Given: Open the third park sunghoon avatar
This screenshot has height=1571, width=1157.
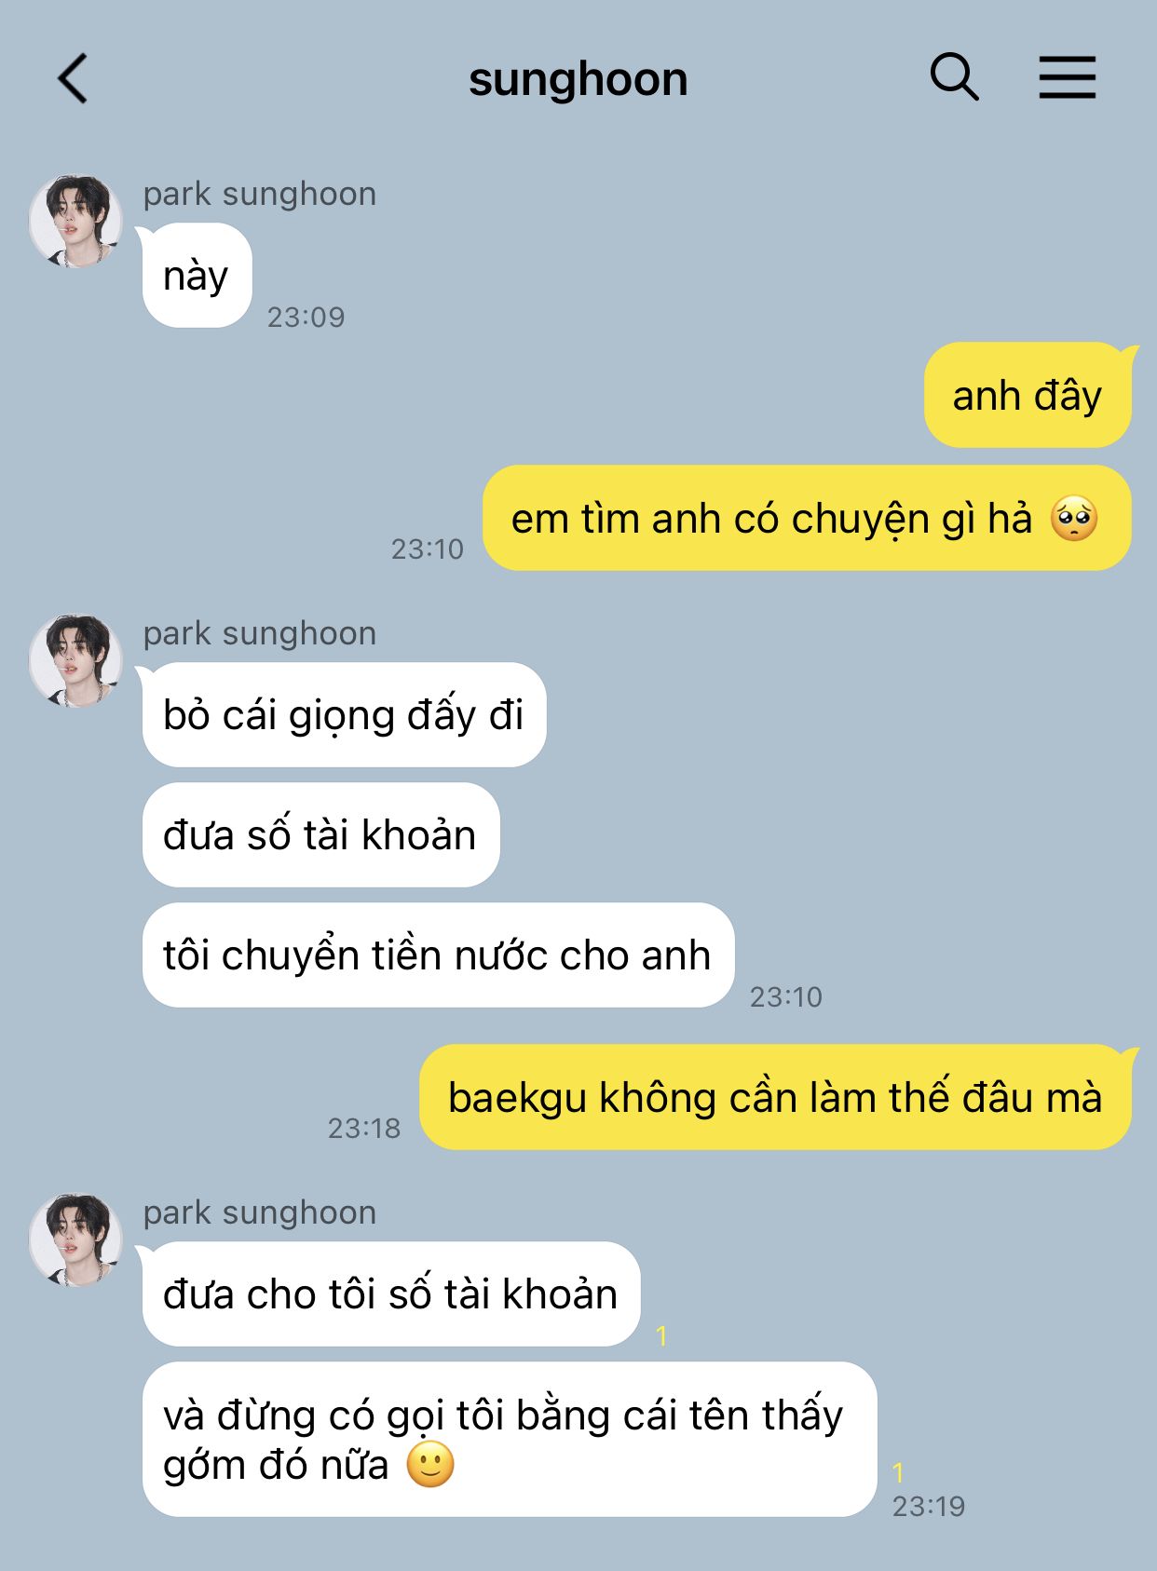Looking at the screenshot, I should click(x=75, y=1240).
